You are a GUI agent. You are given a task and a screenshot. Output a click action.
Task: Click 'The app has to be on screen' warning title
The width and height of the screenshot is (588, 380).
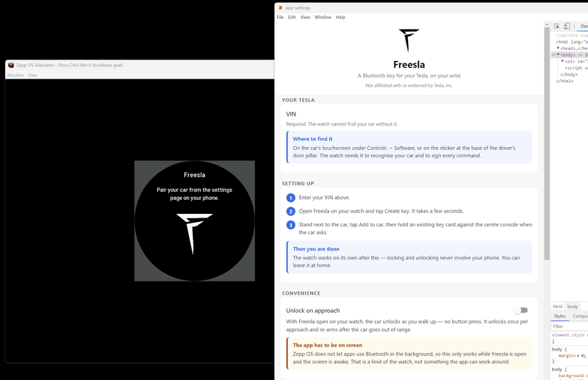[x=327, y=345]
